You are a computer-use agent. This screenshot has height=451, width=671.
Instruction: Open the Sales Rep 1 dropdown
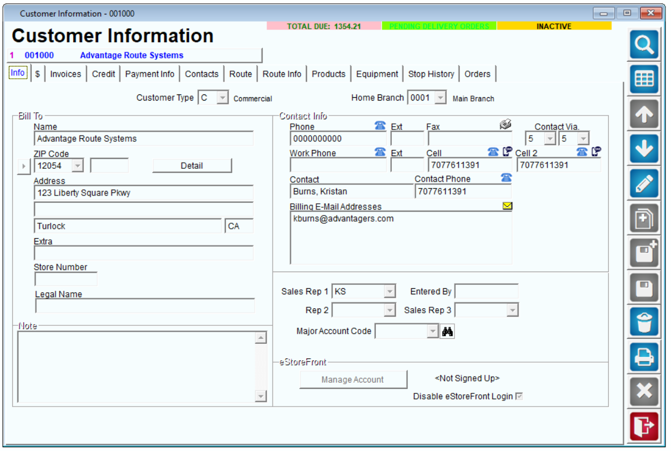(390, 292)
